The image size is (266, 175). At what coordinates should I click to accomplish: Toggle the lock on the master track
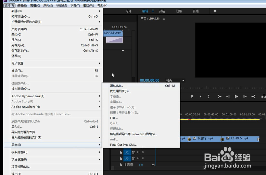tap(120, 165)
